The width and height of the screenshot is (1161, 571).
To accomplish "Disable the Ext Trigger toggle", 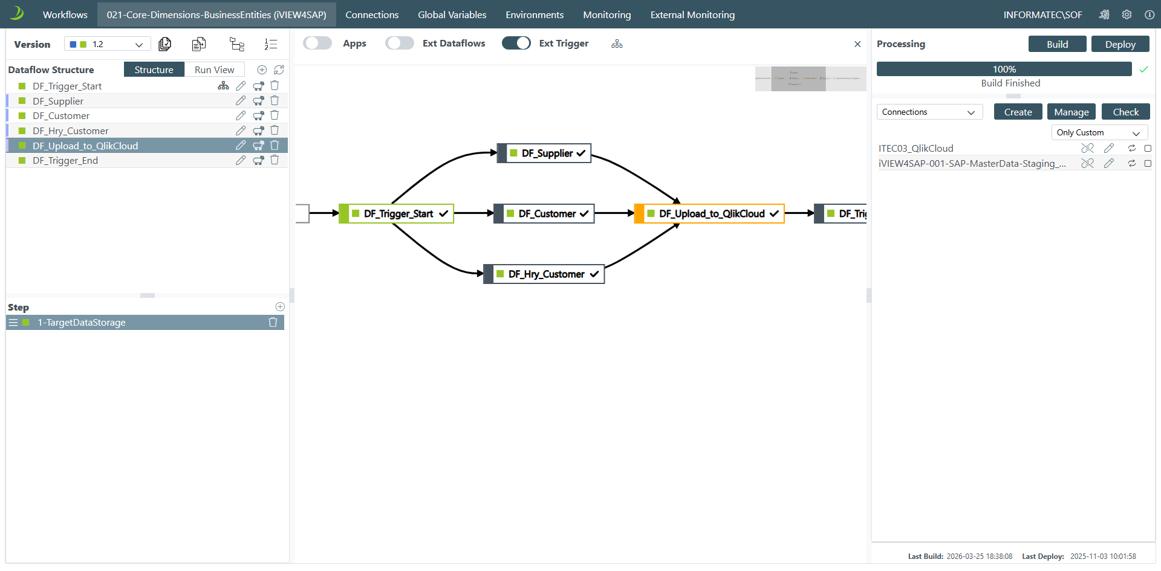I will tap(516, 44).
